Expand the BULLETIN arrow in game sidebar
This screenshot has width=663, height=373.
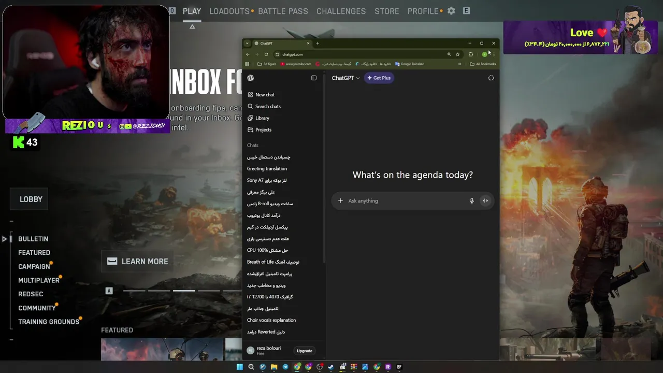(4, 239)
